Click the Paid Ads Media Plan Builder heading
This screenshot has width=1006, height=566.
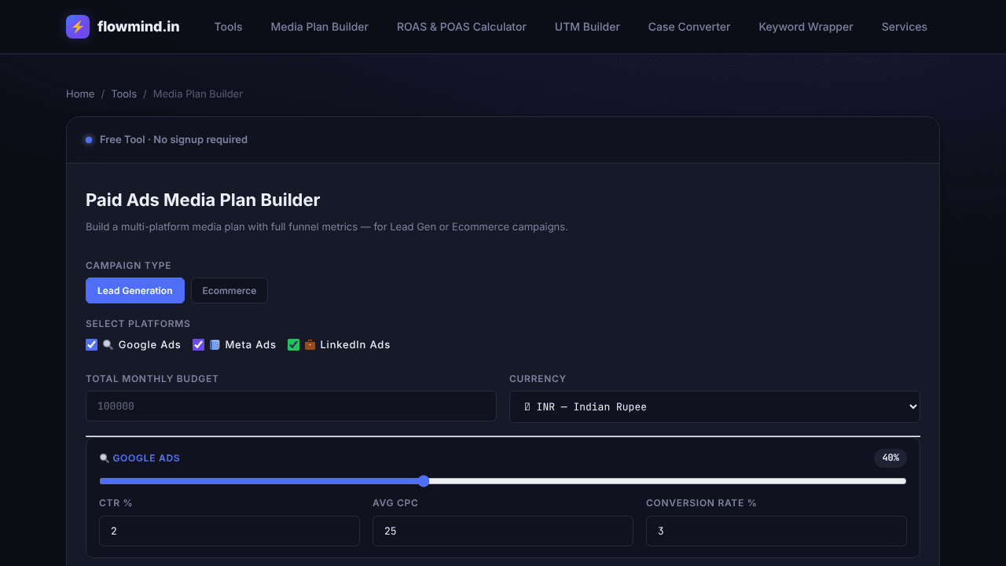click(203, 200)
